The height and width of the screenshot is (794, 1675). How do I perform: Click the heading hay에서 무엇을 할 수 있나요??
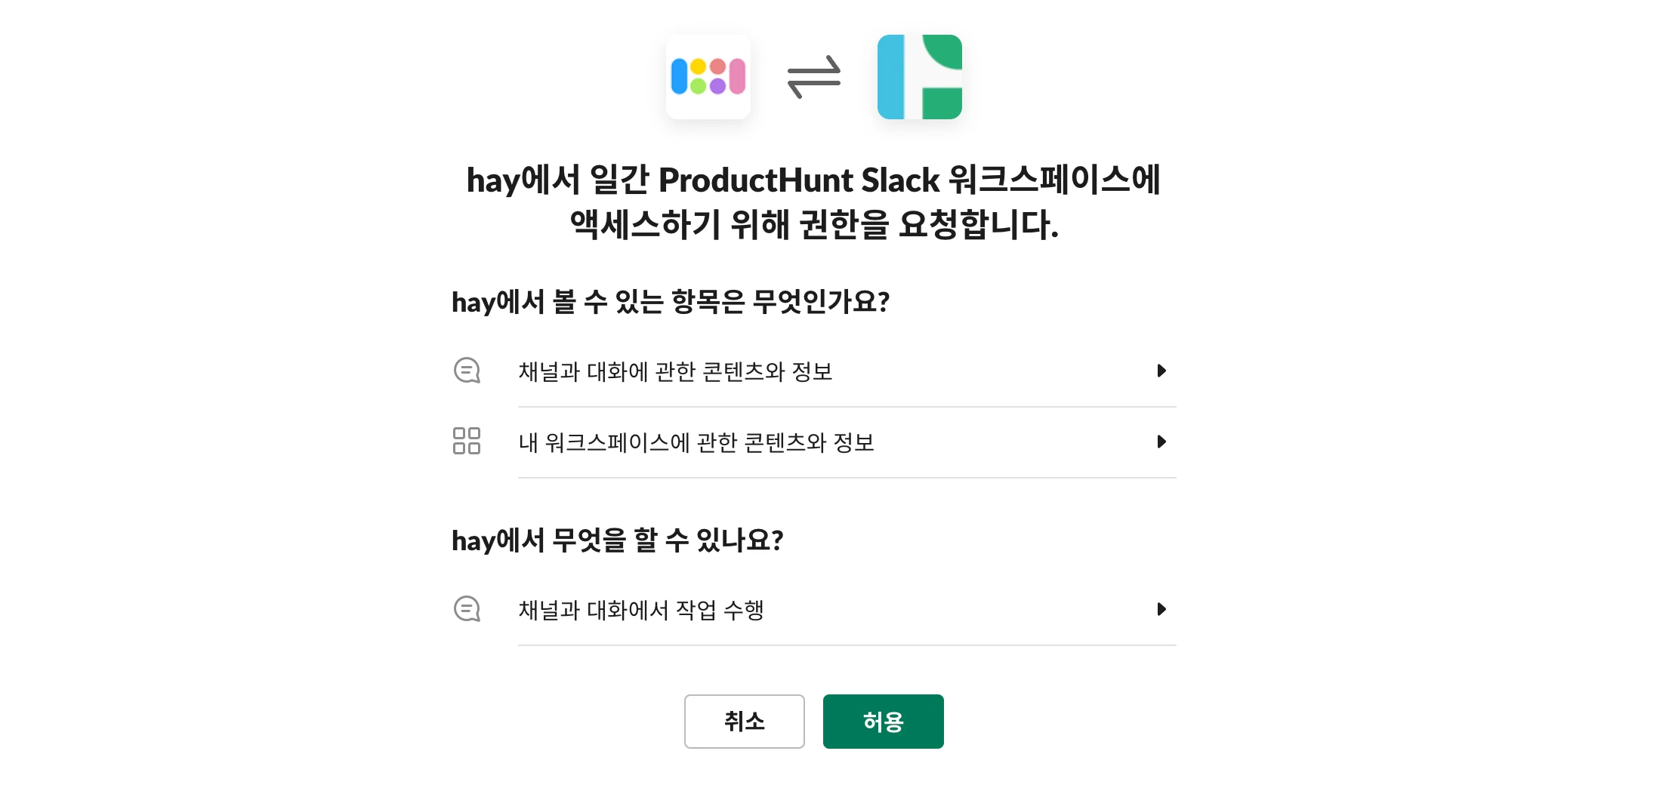click(618, 540)
